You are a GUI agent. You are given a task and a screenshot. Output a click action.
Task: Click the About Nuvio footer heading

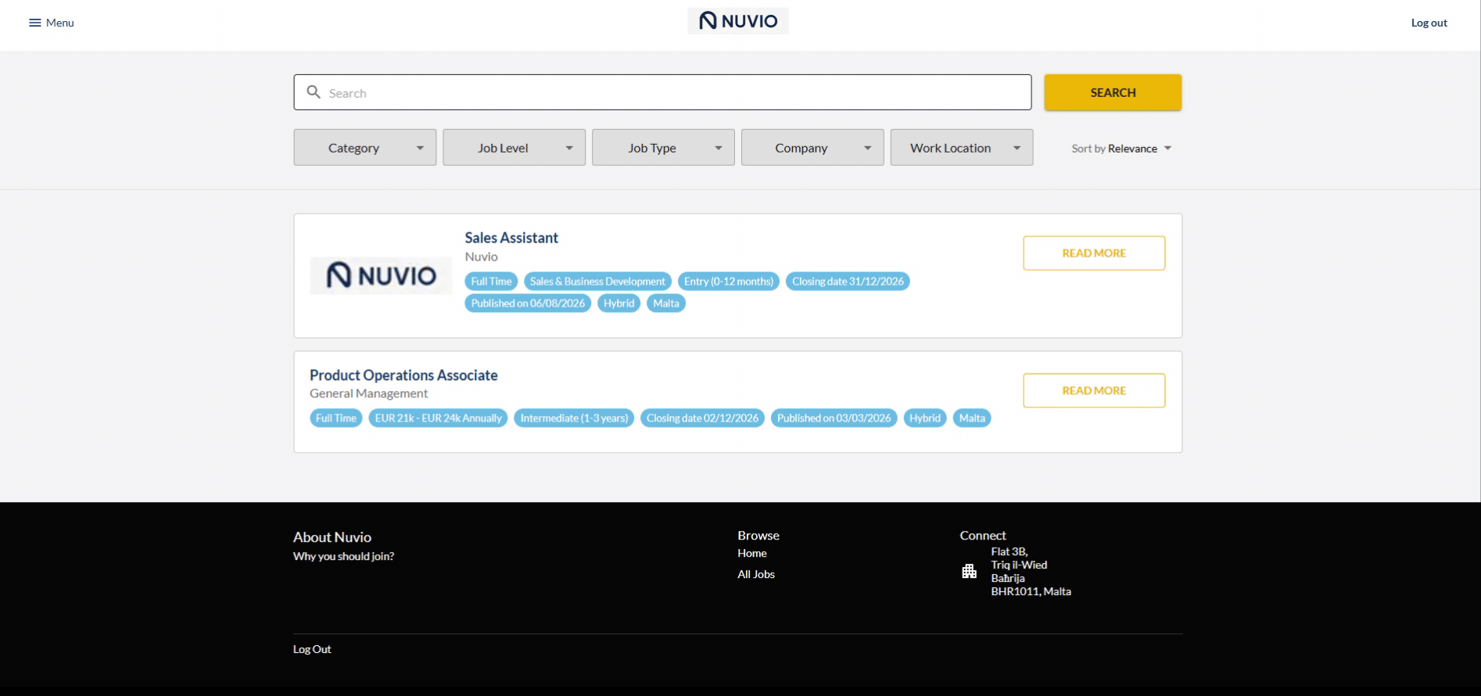(332, 537)
